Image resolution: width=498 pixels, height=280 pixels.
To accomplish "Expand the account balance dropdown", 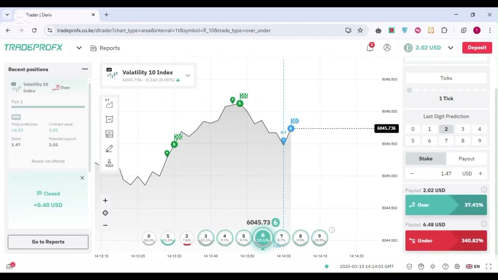I will 451,48.
